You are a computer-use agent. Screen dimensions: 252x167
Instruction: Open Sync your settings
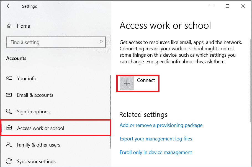tap(36, 161)
